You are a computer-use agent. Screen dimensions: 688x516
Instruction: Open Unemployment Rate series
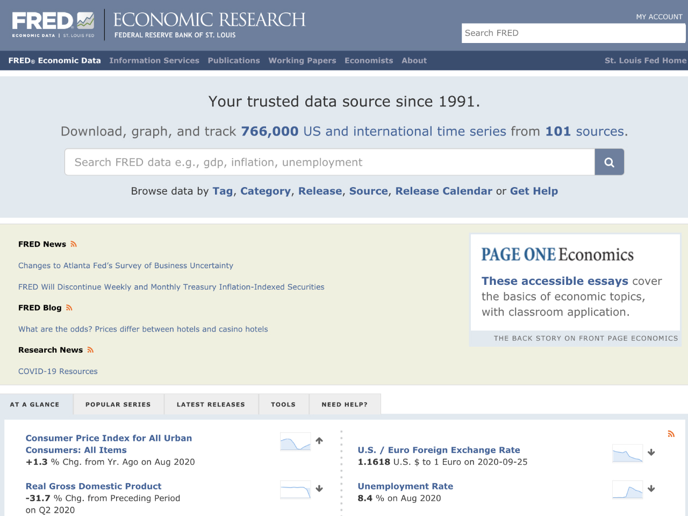[405, 486]
